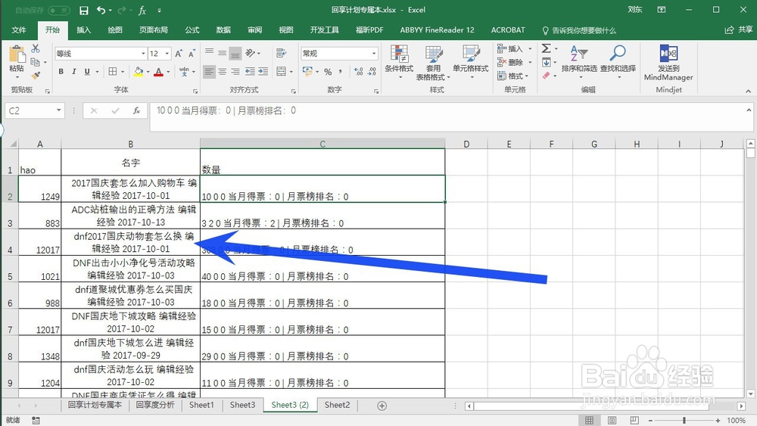Toggle the AutoSave switch

point(59,10)
